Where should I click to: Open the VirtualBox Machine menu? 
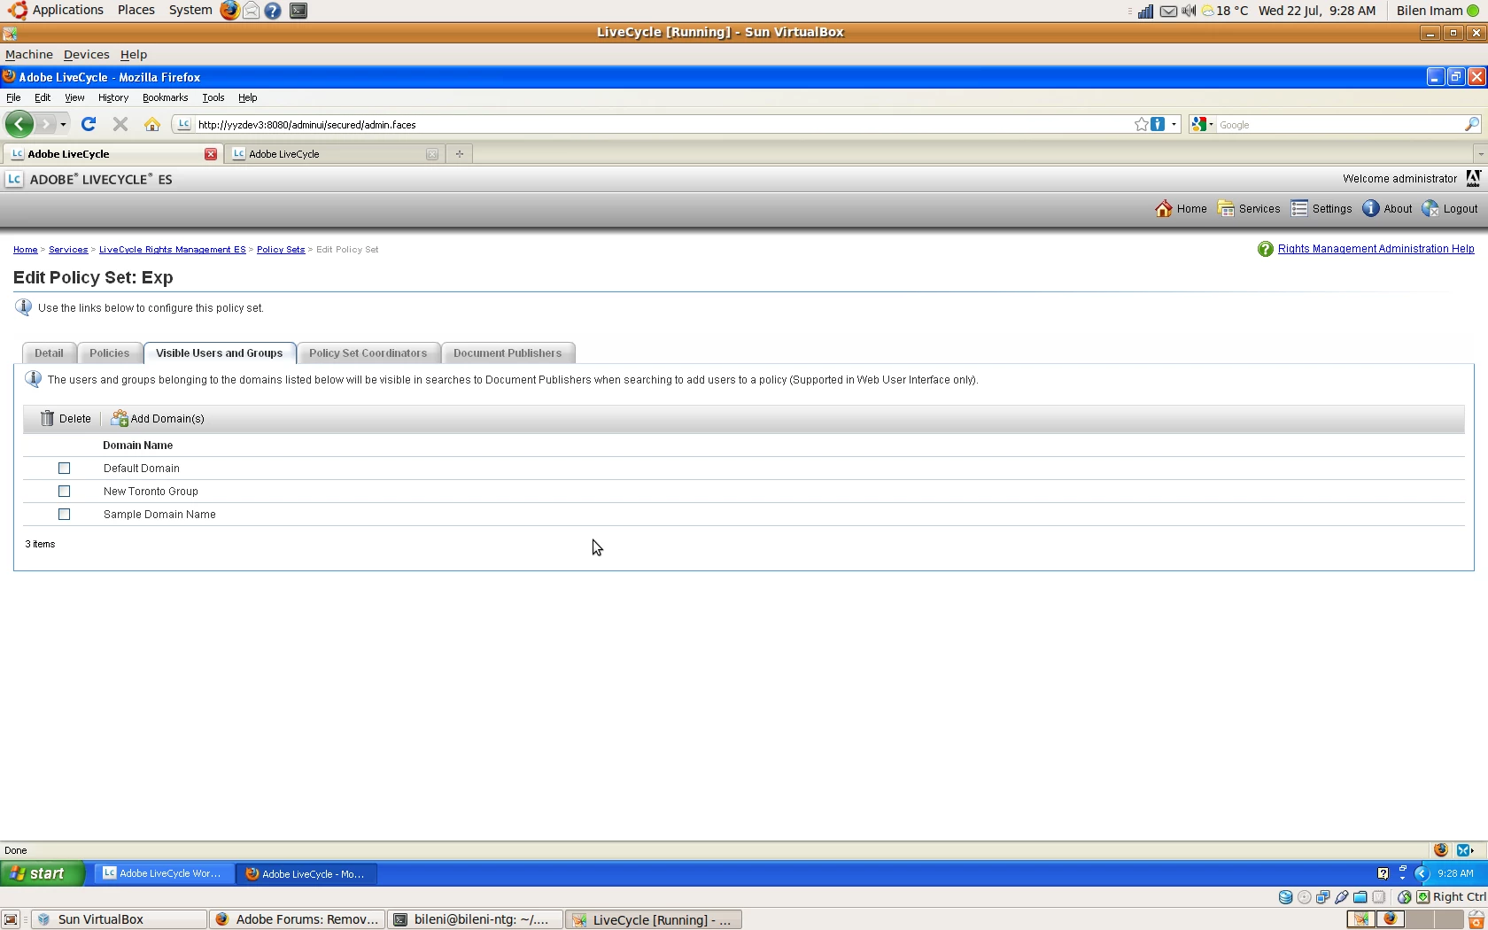coord(29,55)
